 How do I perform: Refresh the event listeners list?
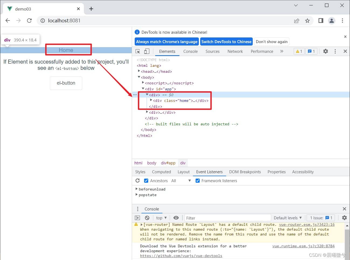pyautogui.click(x=138, y=181)
